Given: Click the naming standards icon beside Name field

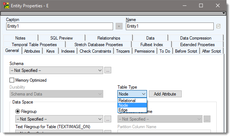Looking at the screenshot, I should click(218, 26).
